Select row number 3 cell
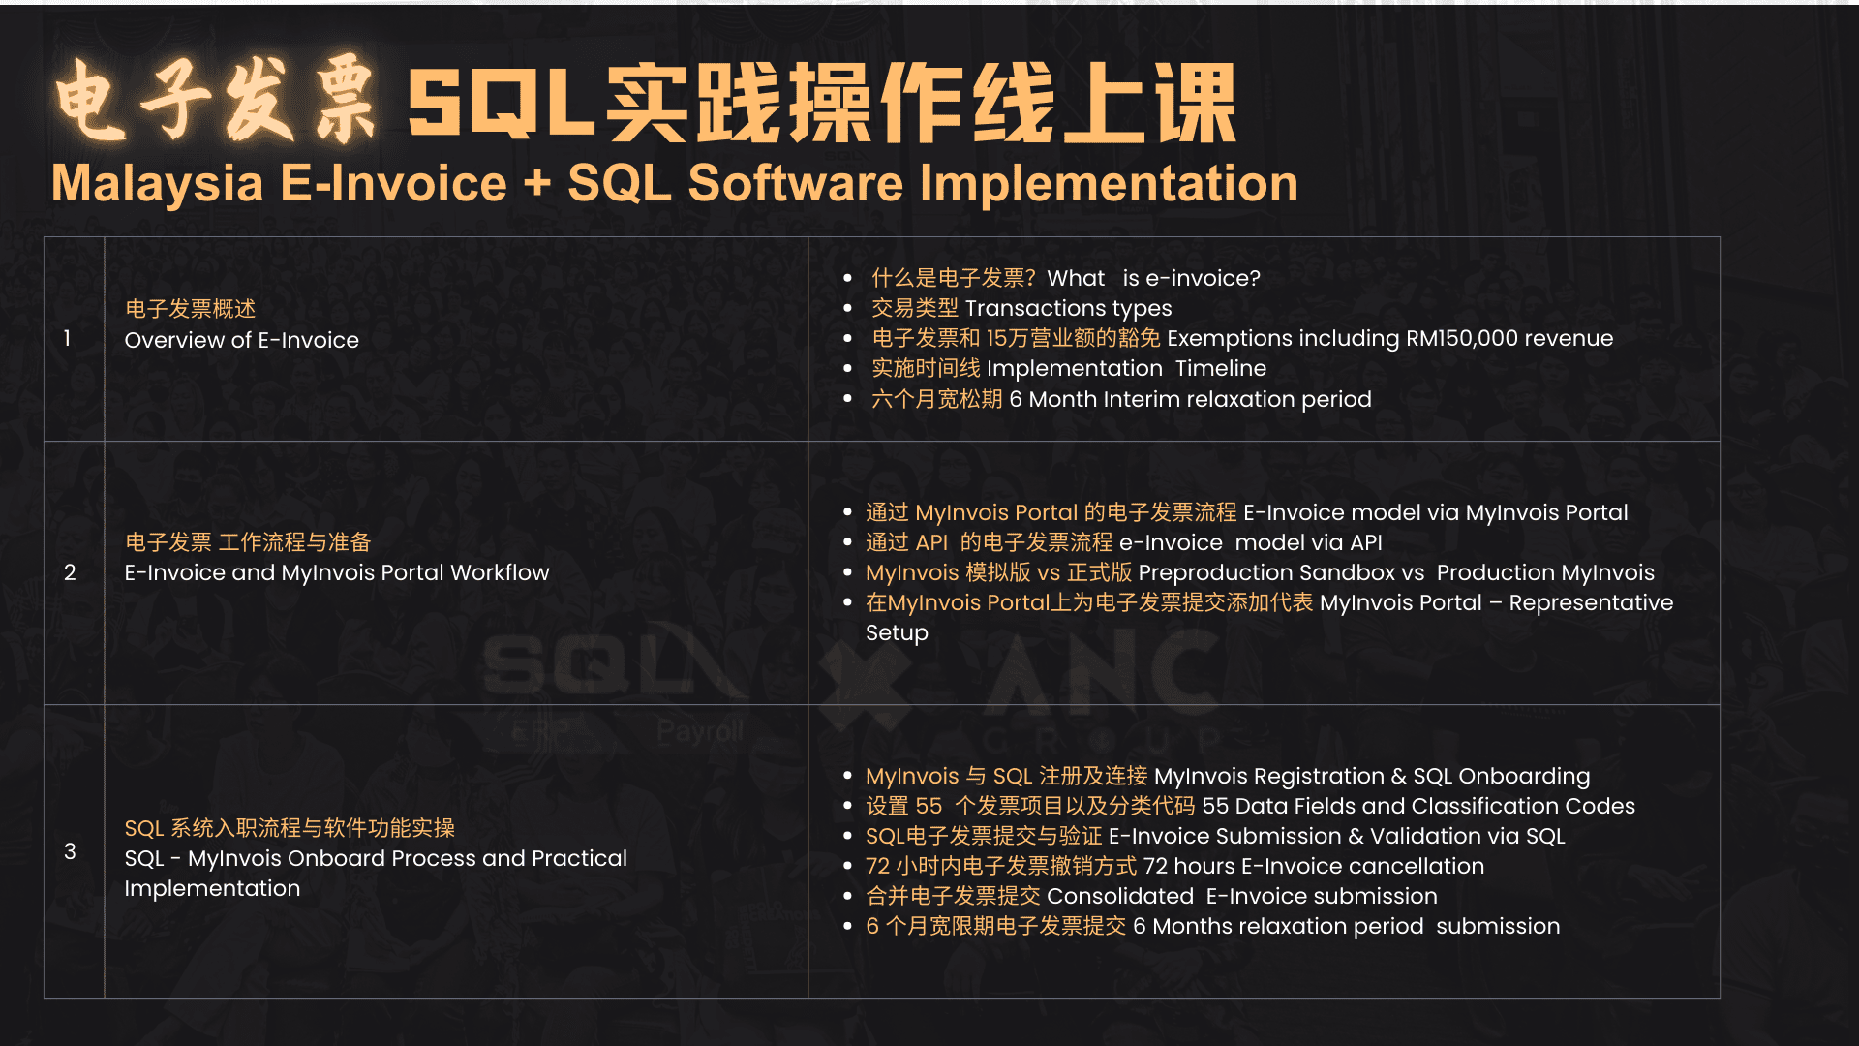This screenshot has height=1046, width=1859. [74, 851]
